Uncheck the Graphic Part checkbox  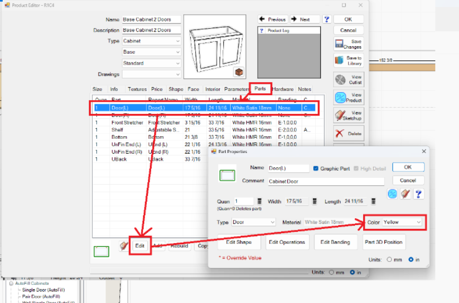[316, 168]
